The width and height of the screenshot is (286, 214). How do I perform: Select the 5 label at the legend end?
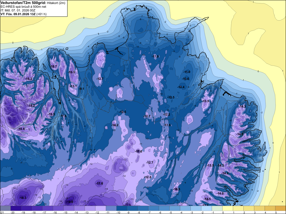[x=276, y=212]
